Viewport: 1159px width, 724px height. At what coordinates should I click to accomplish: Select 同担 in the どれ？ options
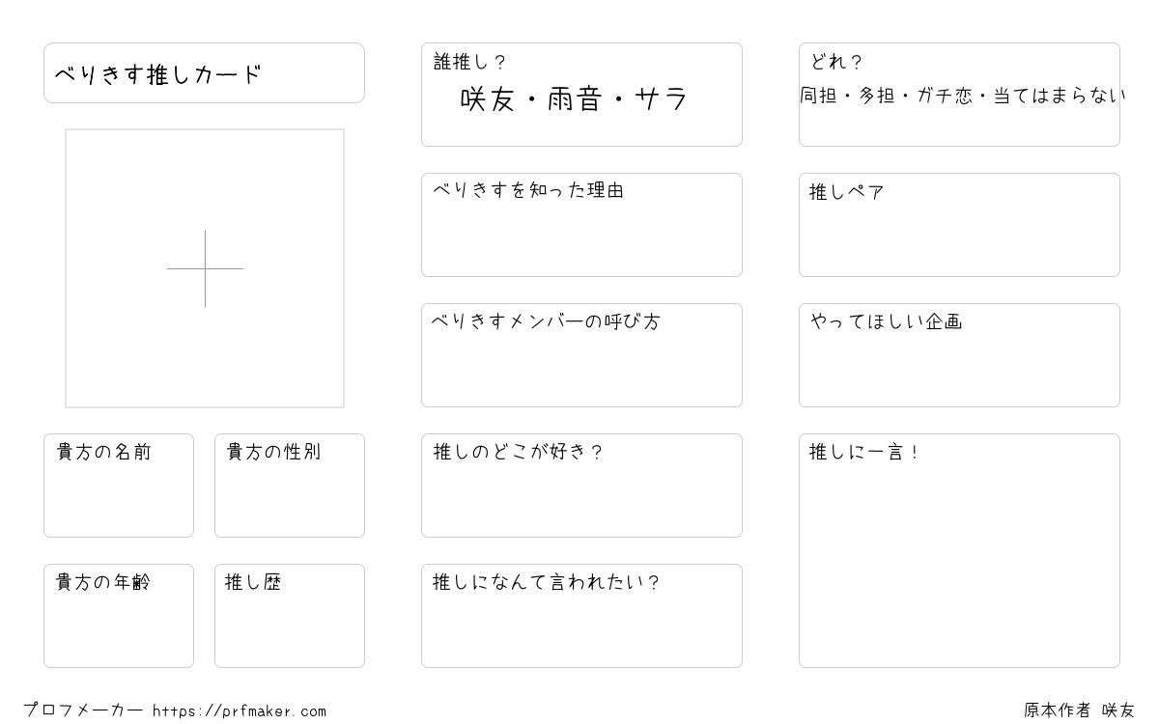click(x=818, y=96)
